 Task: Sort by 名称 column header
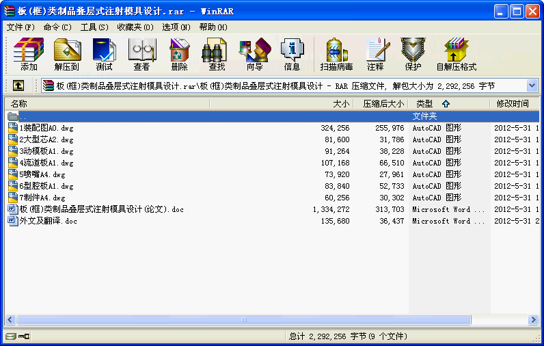pos(19,104)
